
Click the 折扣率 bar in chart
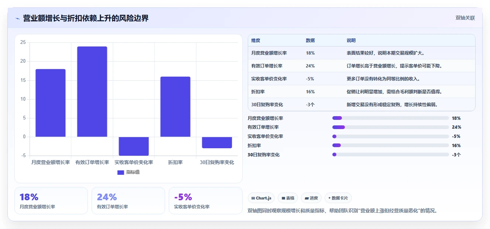click(175, 107)
